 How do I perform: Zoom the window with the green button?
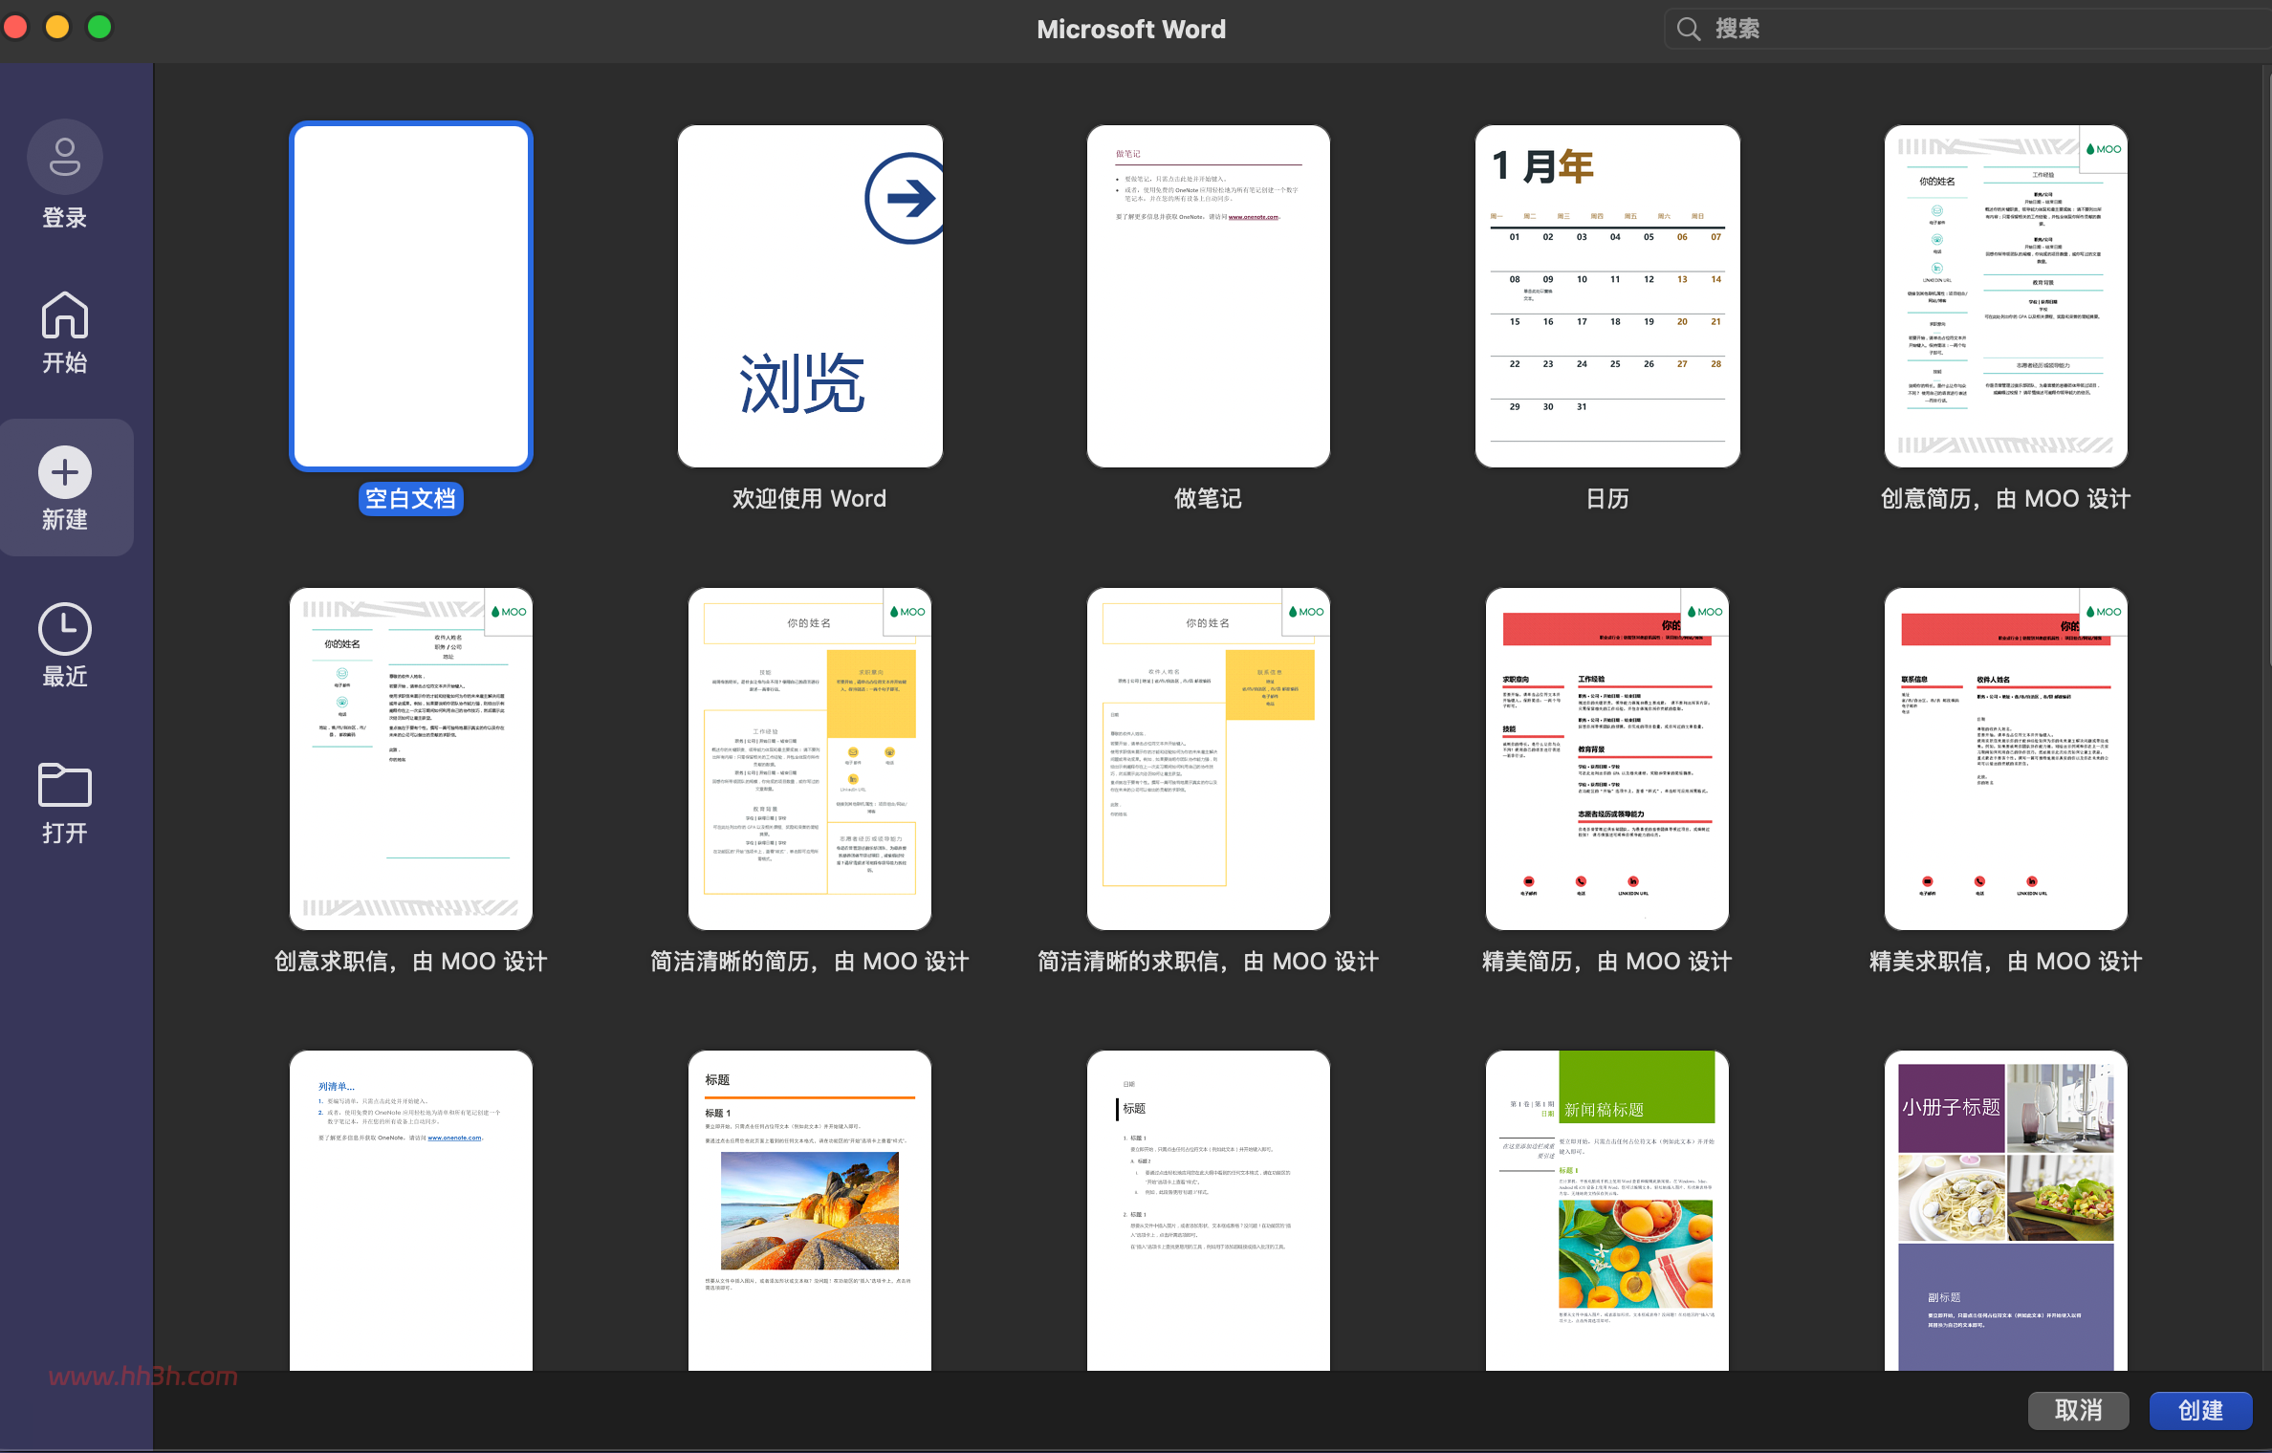pos(99,27)
